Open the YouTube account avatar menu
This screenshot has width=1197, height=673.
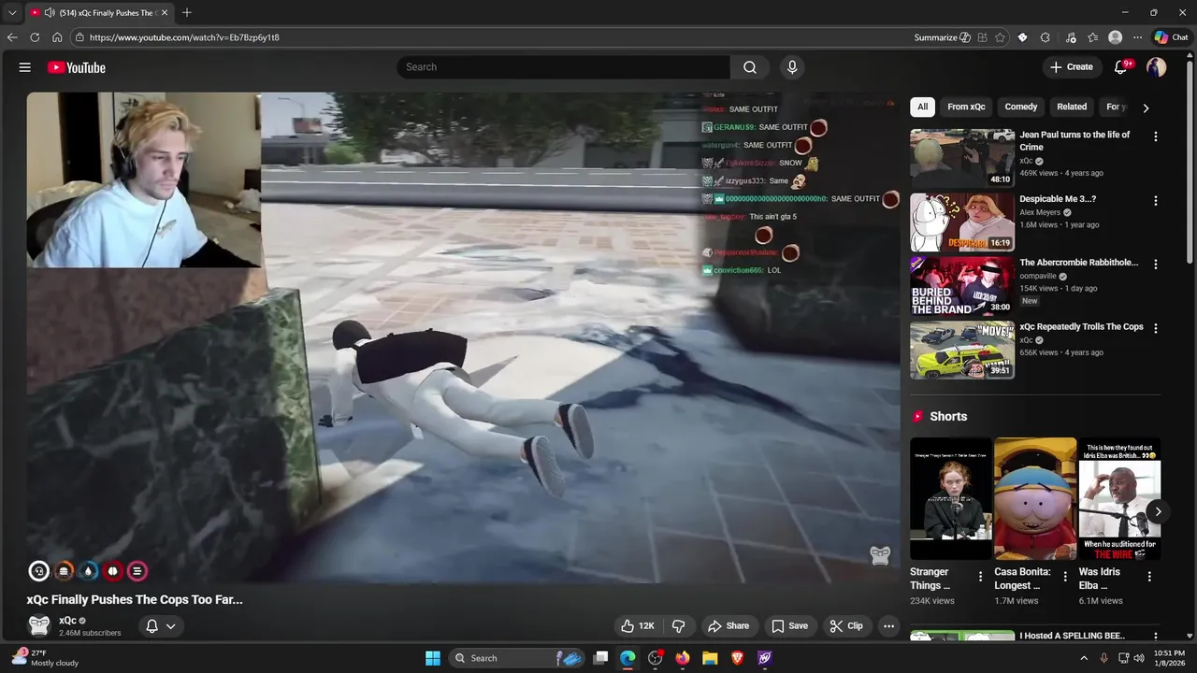[1157, 67]
